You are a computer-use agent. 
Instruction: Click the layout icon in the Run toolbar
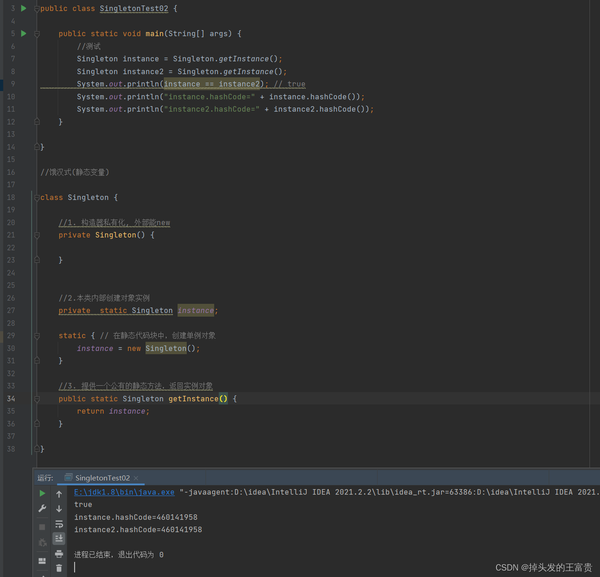click(42, 561)
